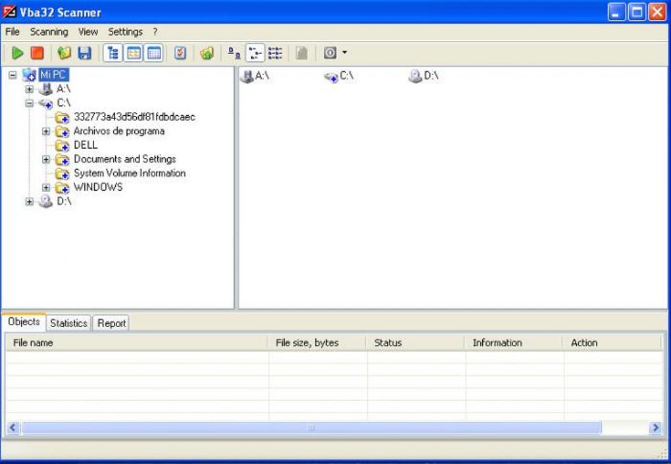
Task: Switch to large icons view mode
Action: [234, 53]
